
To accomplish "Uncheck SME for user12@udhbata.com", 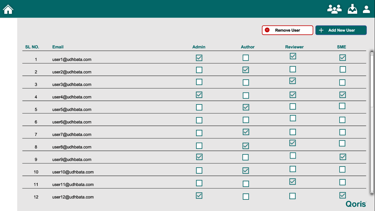I will tap(343, 195).
